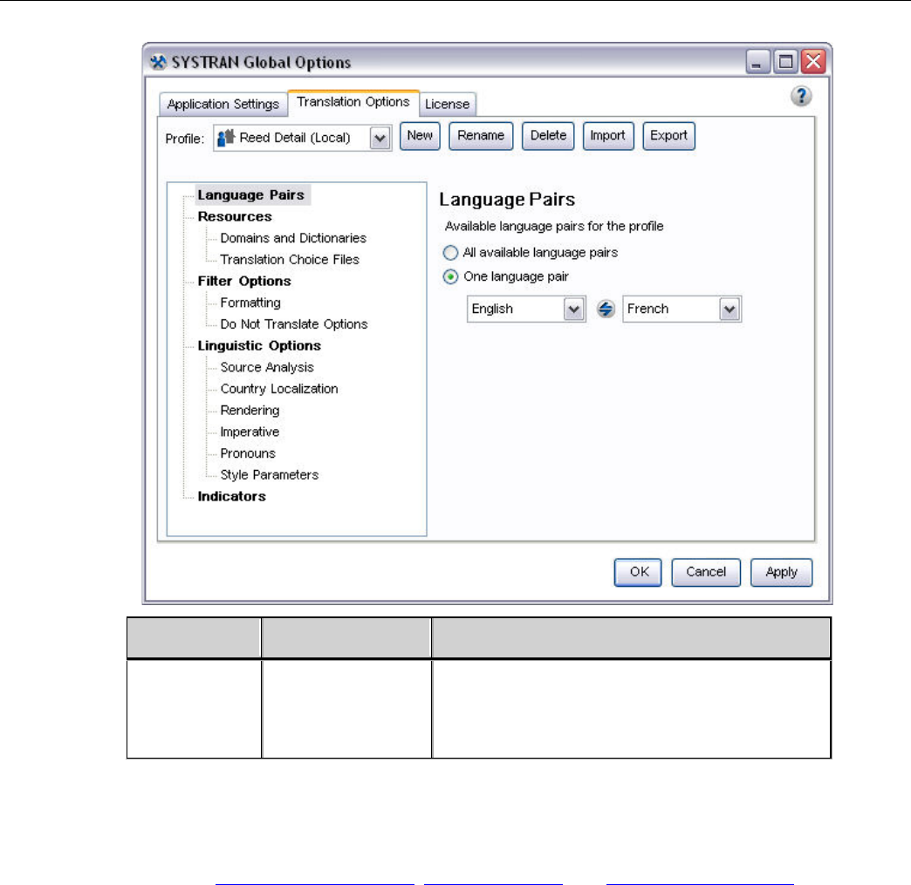The width and height of the screenshot is (911, 885).
Task: Click the New profile button
Action: pyautogui.click(x=420, y=136)
